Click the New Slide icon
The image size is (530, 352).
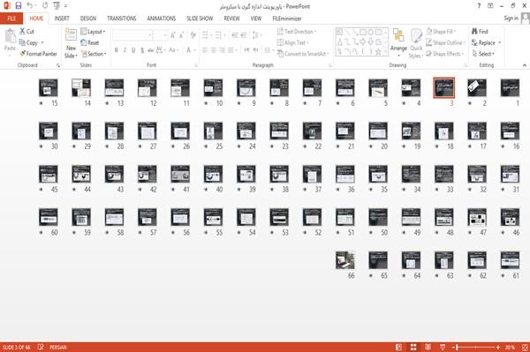click(x=71, y=35)
